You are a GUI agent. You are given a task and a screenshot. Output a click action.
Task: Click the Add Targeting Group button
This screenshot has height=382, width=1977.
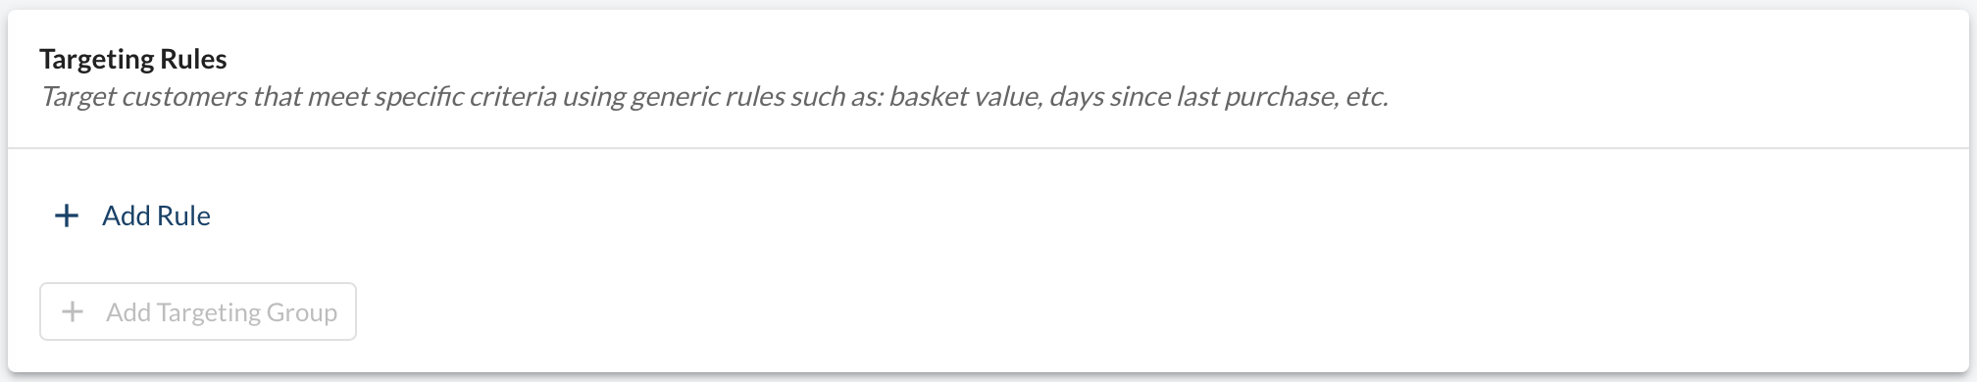click(x=198, y=311)
